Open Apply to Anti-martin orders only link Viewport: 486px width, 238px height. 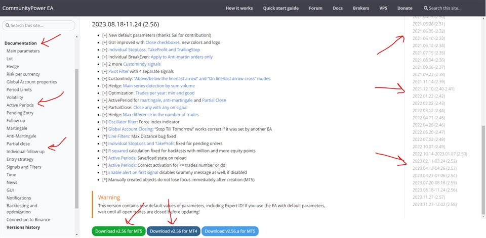(x=182, y=57)
